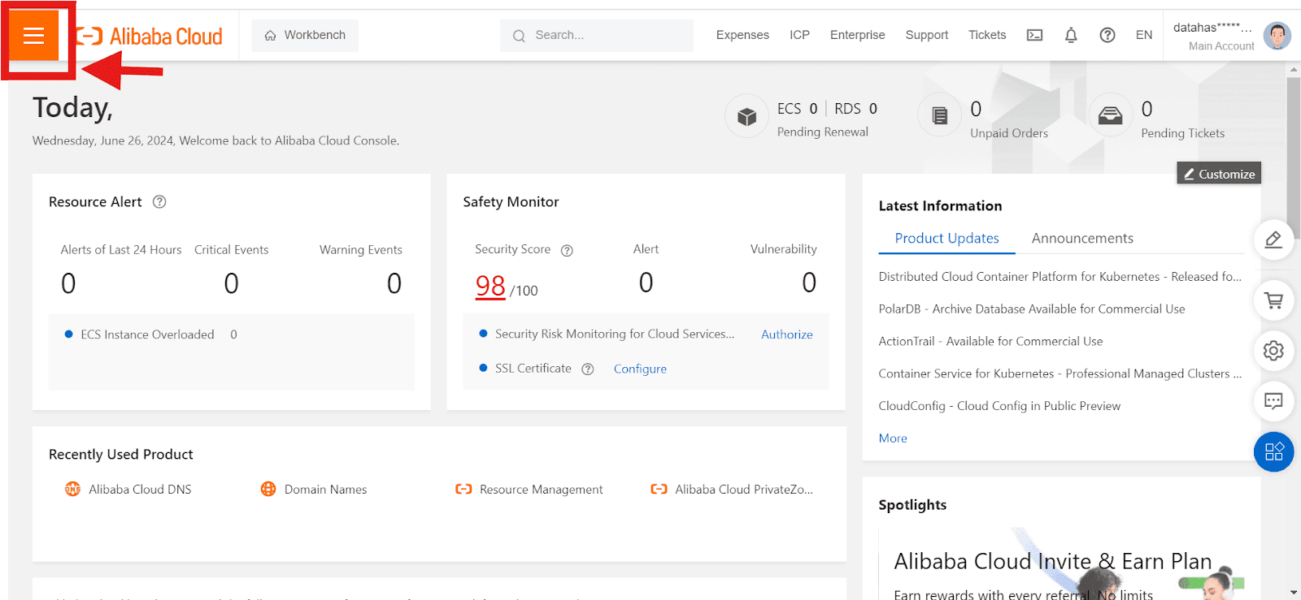1301x600 pixels.
Task: Click the floating chat feedback icon
Action: pos(1273,401)
